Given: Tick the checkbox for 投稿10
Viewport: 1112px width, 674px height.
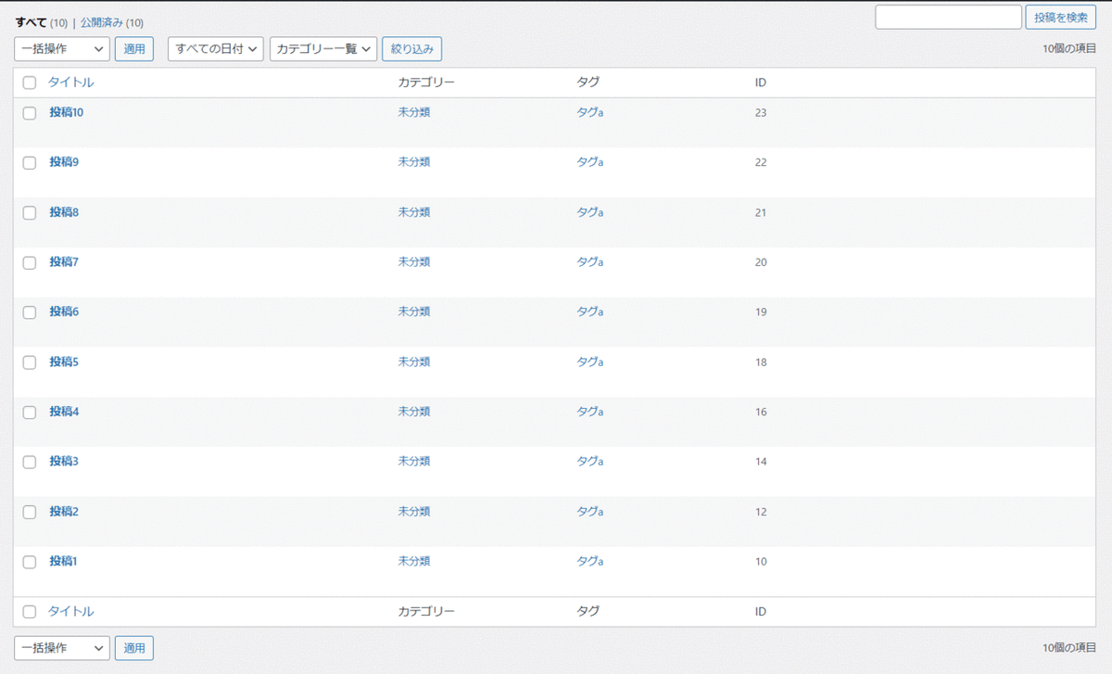Looking at the screenshot, I should click(30, 112).
